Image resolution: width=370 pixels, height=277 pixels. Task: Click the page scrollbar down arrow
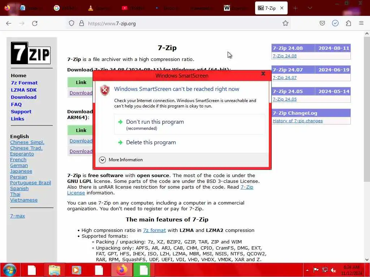[367, 259]
